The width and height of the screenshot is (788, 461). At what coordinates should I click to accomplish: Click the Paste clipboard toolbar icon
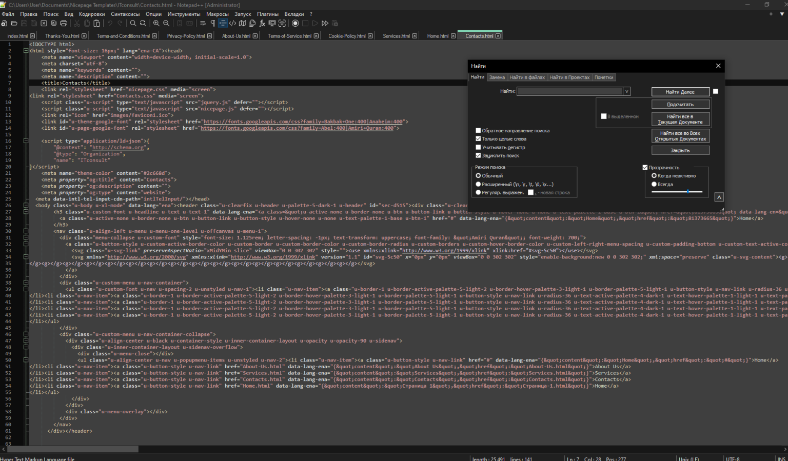96,23
